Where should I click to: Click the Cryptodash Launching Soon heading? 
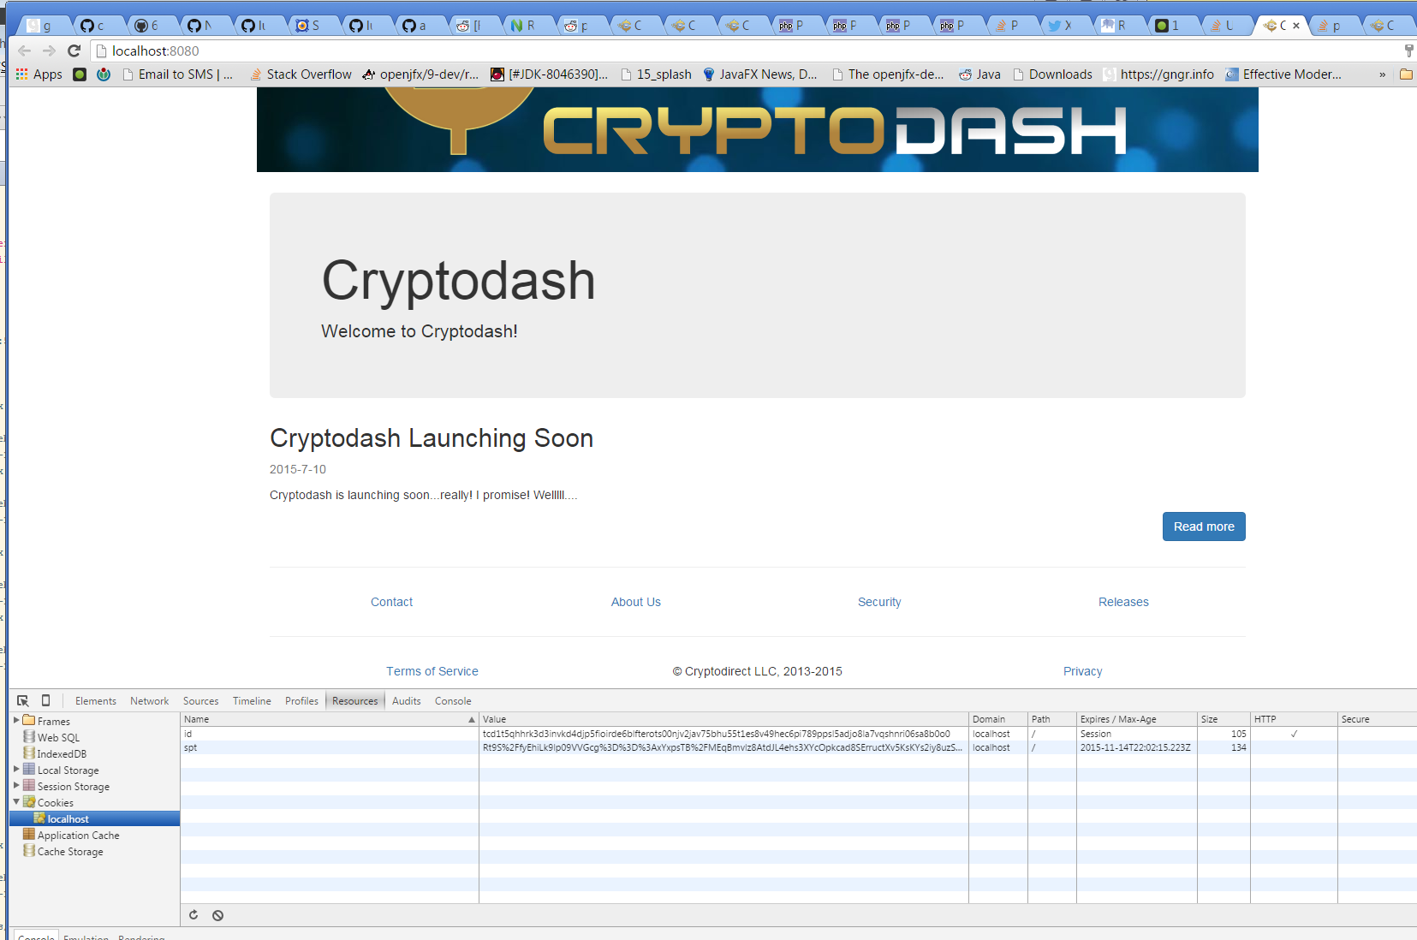432,438
